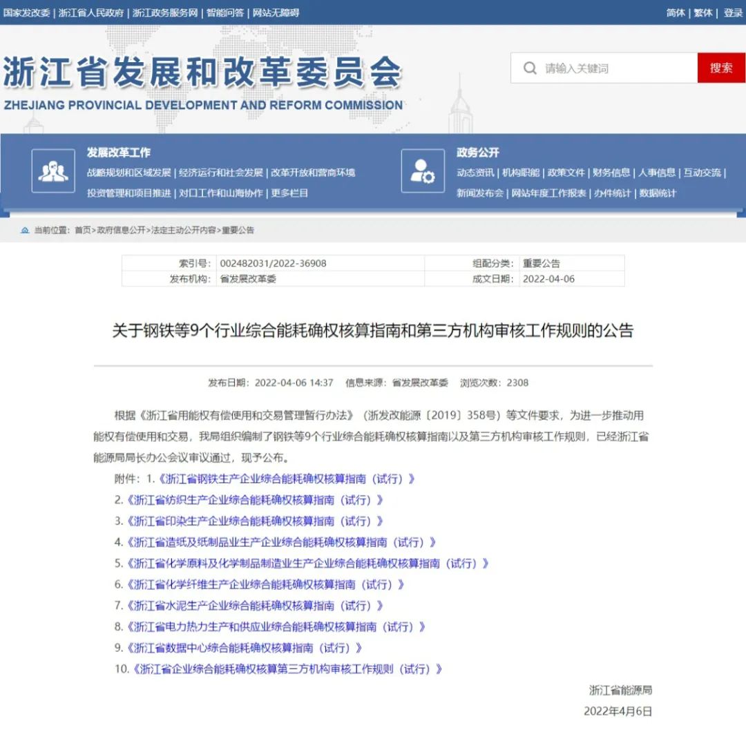
Task: Open 动态资讯 menu item
Action: [475, 173]
